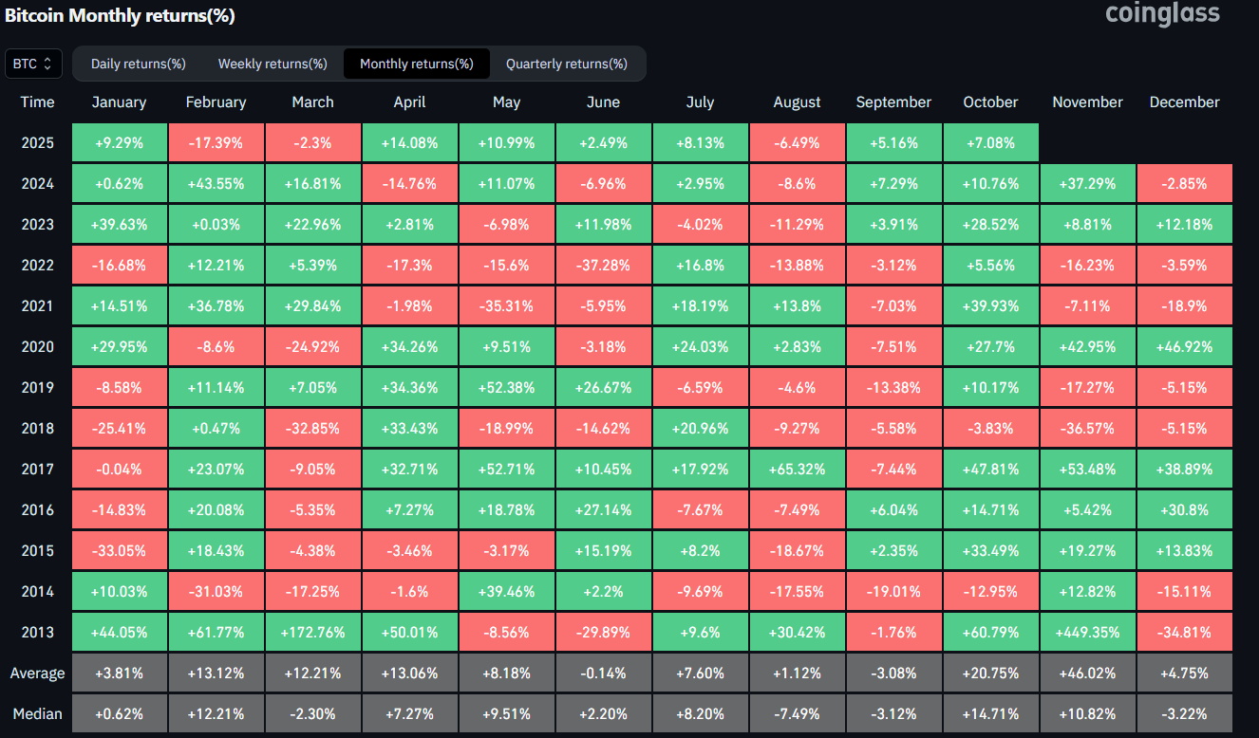The height and width of the screenshot is (738, 1259).
Task: Click the December column header
Action: click(x=1184, y=102)
